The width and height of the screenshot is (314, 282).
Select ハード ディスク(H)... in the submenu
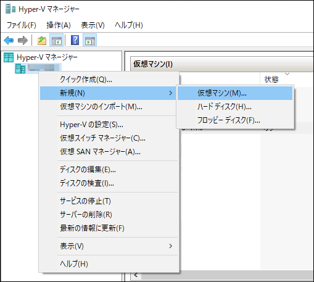coord(235,107)
